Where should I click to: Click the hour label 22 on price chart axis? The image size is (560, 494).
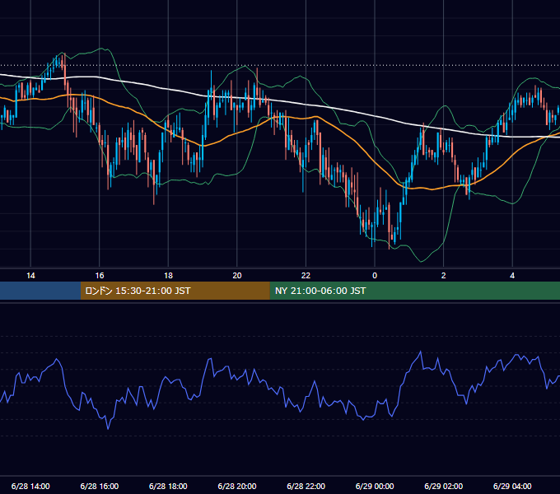click(x=306, y=276)
